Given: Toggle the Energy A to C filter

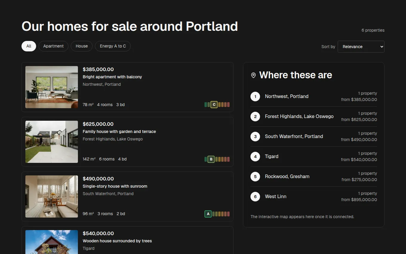Looking at the screenshot, I should click(113, 46).
